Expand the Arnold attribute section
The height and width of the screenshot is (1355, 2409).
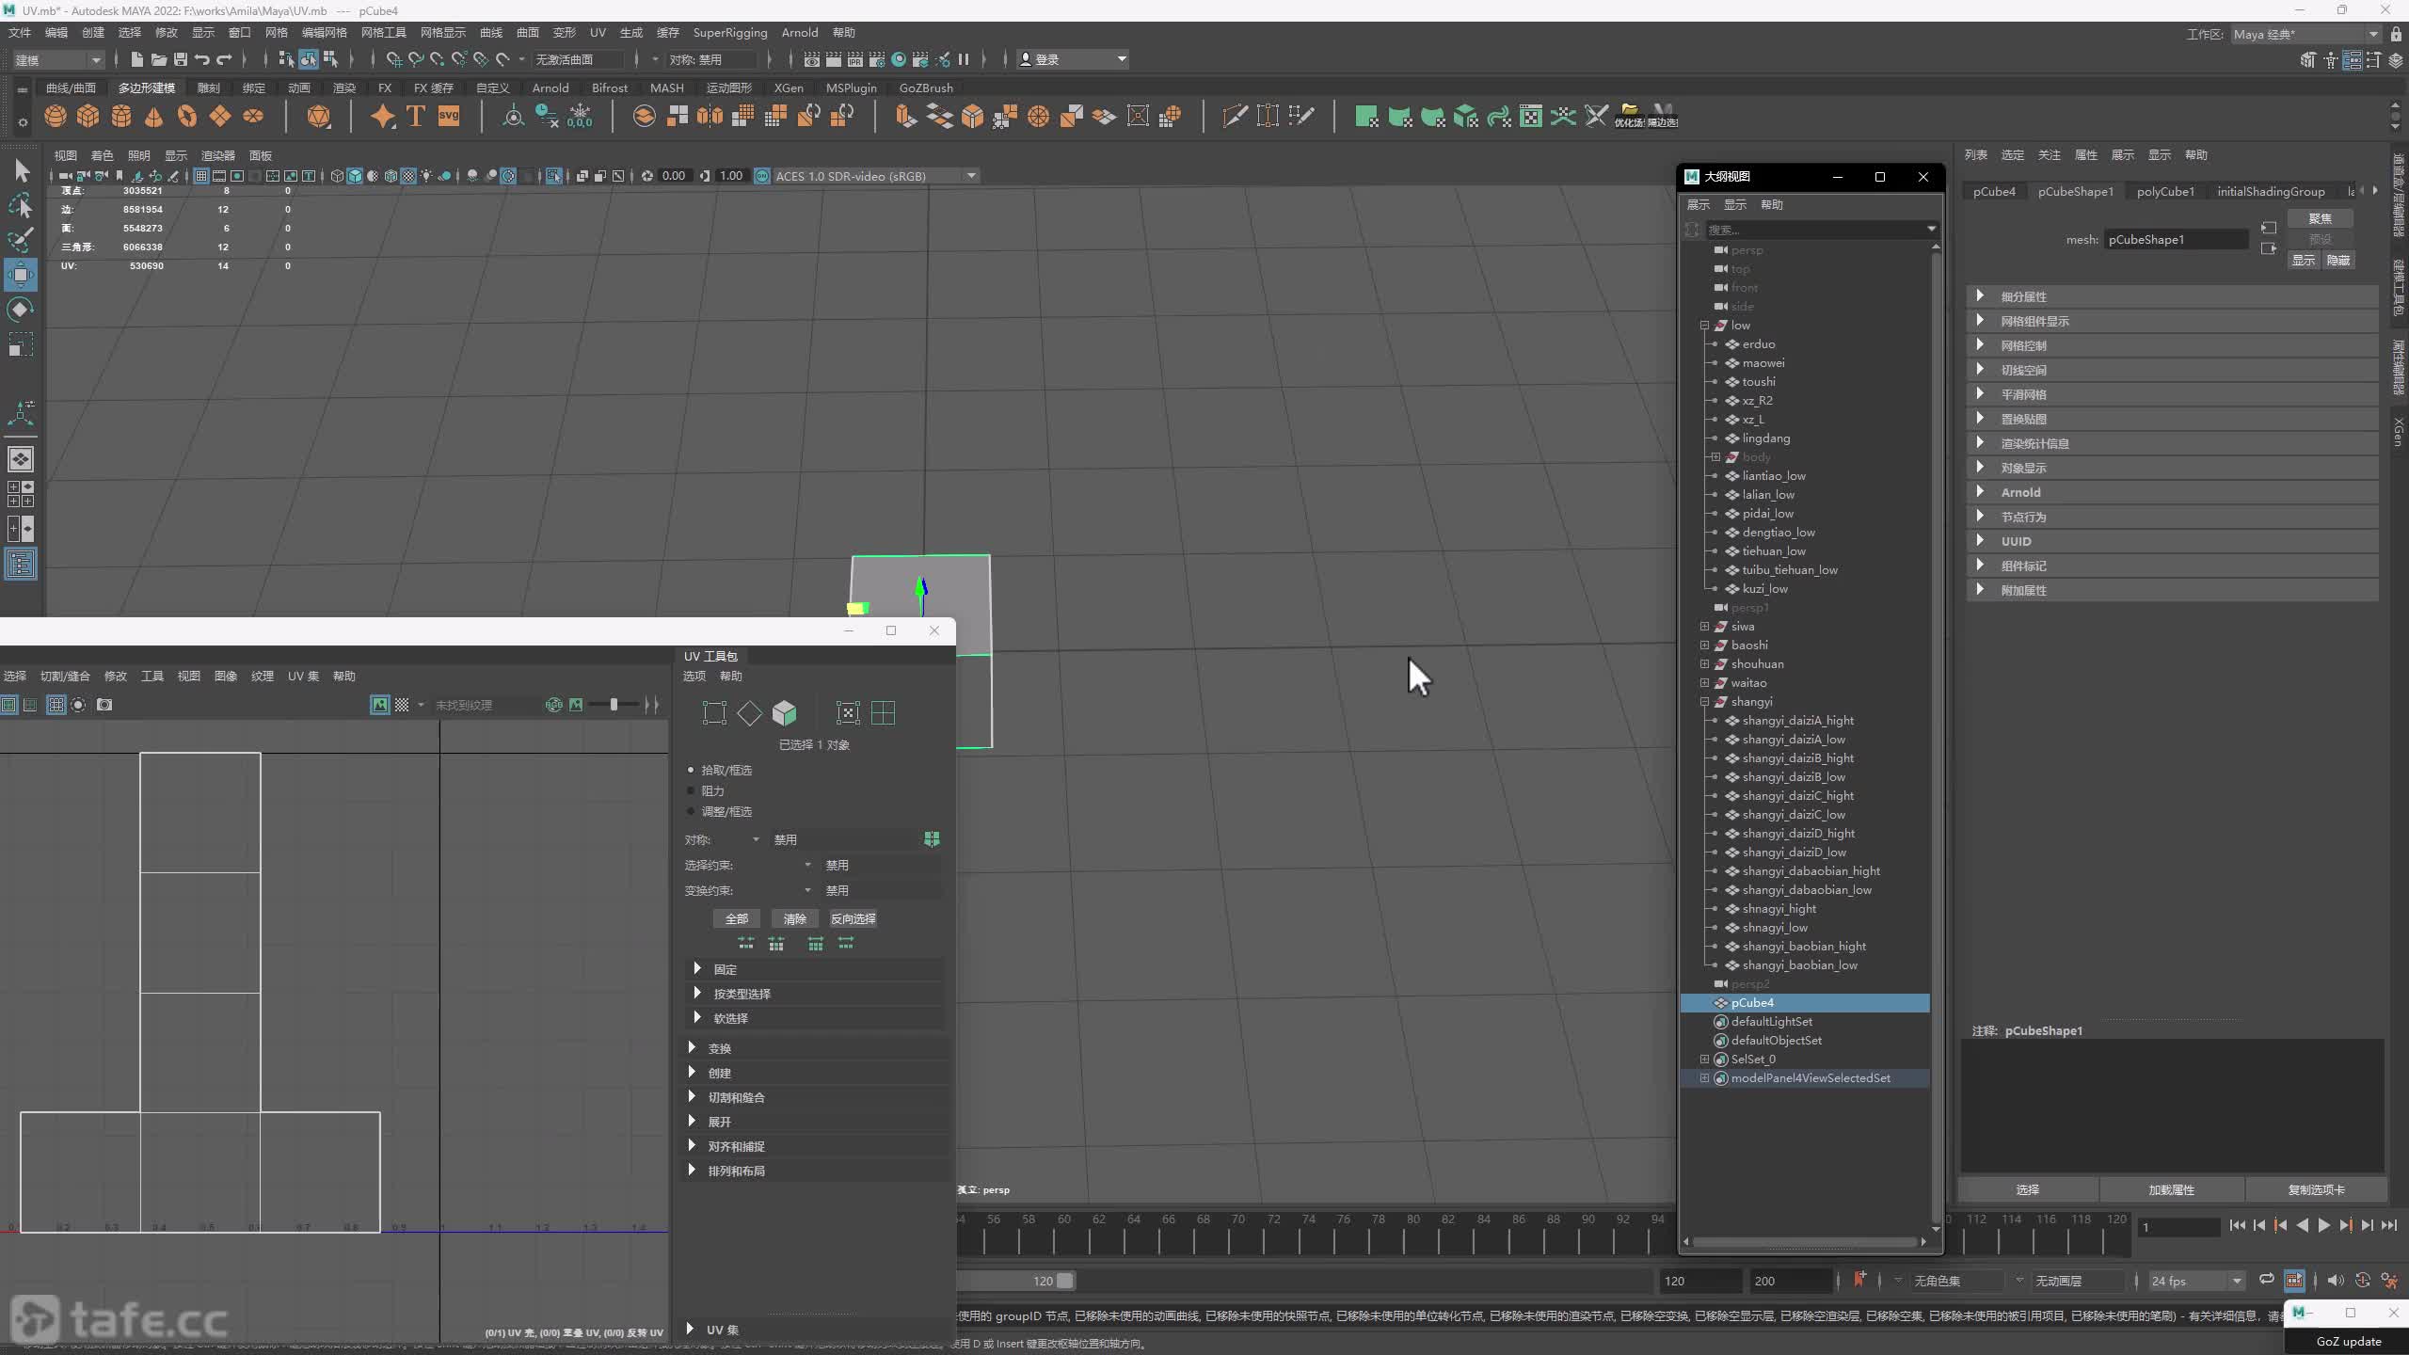point(1980,491)
